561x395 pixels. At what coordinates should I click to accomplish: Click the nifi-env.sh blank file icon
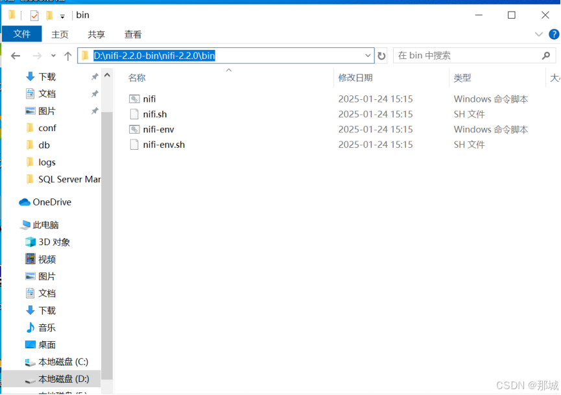click(x=134, y=145)
